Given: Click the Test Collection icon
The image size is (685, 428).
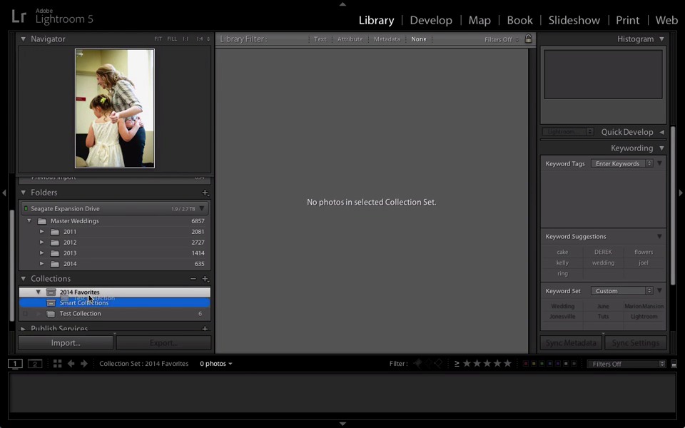Looking at the screenshot, I should click(x=51, y=314).
